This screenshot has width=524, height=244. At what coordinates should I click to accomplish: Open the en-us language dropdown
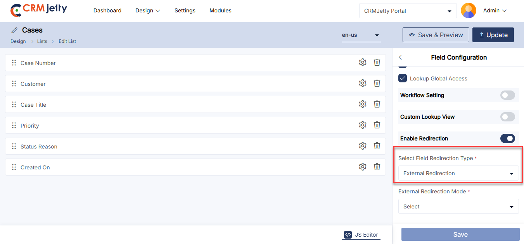tap(361, 35)
